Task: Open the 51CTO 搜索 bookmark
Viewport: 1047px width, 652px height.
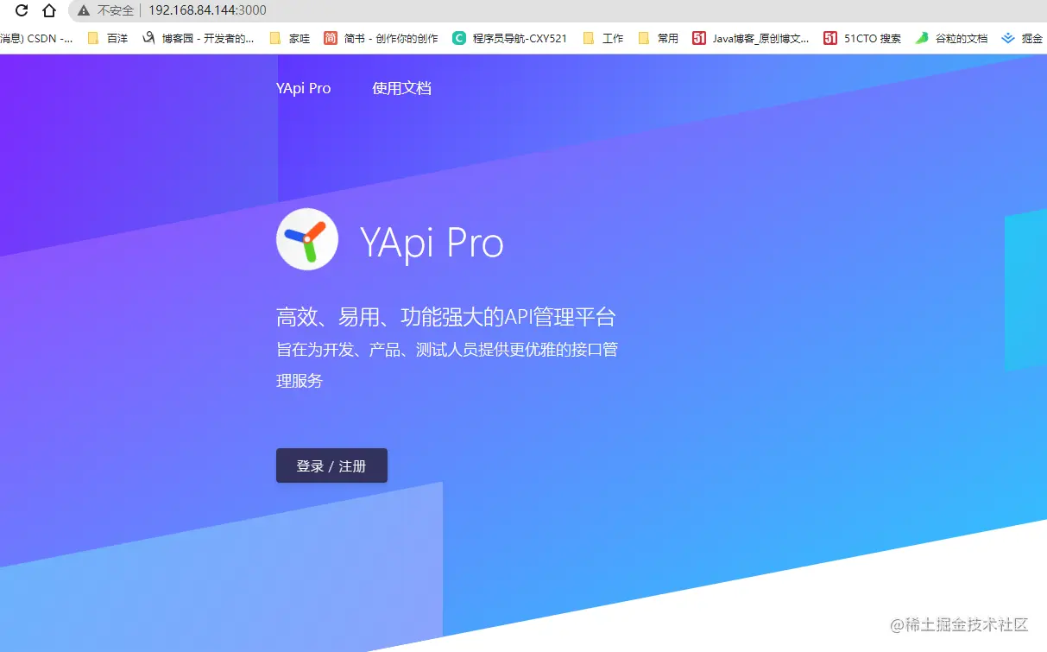Action: point(872,38)
